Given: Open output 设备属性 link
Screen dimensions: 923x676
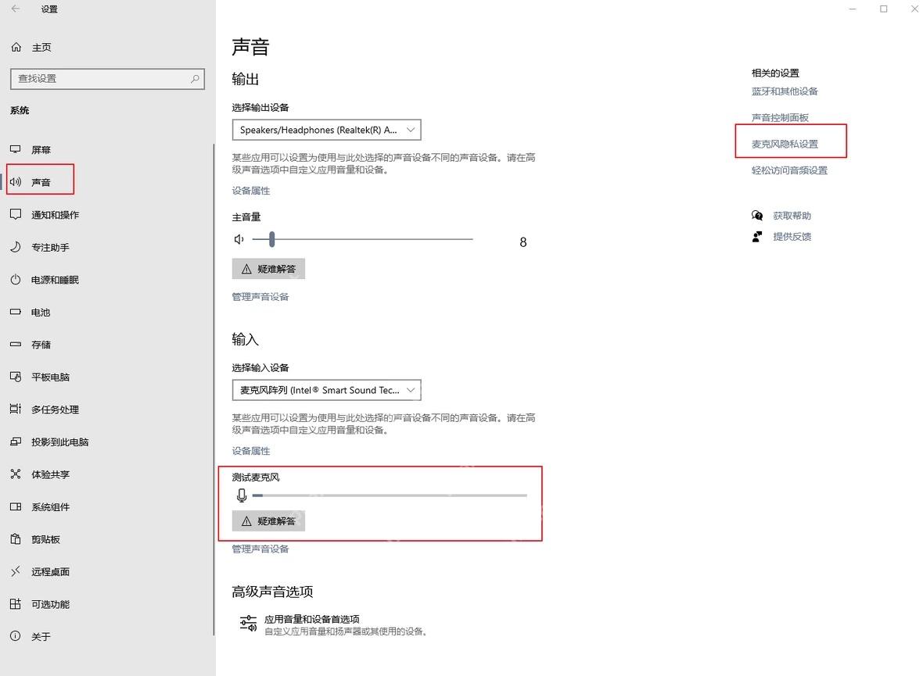Looking at the screenshot, I should click(x=251, y=191).
